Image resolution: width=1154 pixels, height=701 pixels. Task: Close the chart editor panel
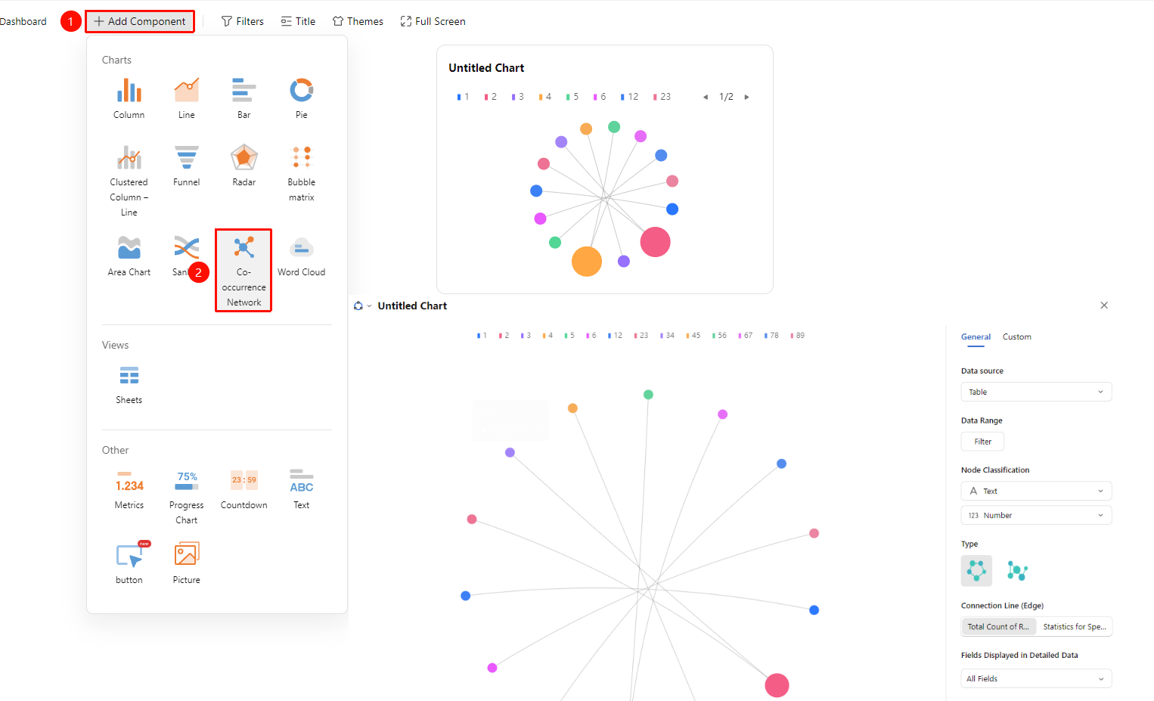point(1104,306)
